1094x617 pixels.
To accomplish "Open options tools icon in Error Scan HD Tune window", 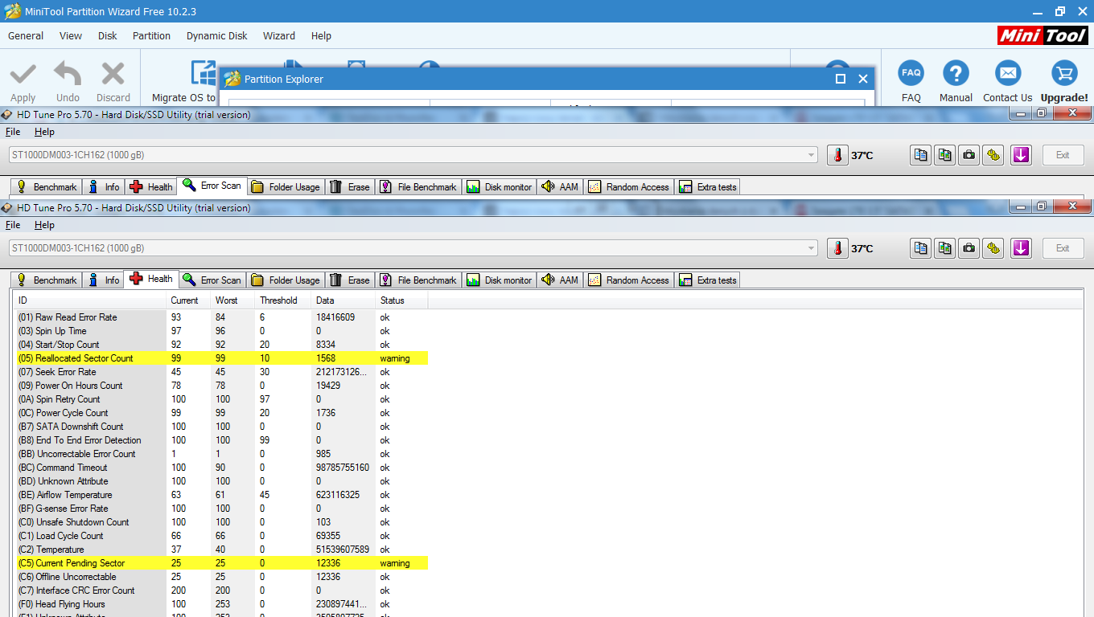I will coord(993,155).
